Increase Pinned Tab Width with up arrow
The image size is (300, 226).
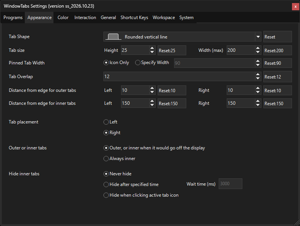pyautogui.click(x=258, y=61)
